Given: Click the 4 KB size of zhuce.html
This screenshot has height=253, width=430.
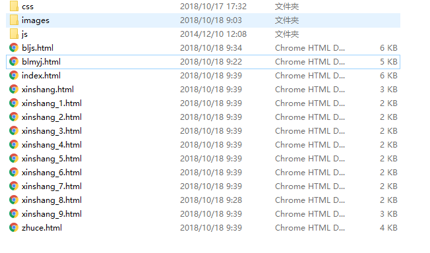Looking at the screenshot, I should [388, 227].
